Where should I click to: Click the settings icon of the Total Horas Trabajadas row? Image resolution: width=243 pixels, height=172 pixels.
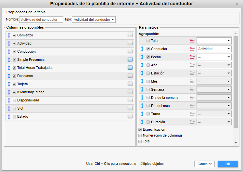(x=130, y=68)
